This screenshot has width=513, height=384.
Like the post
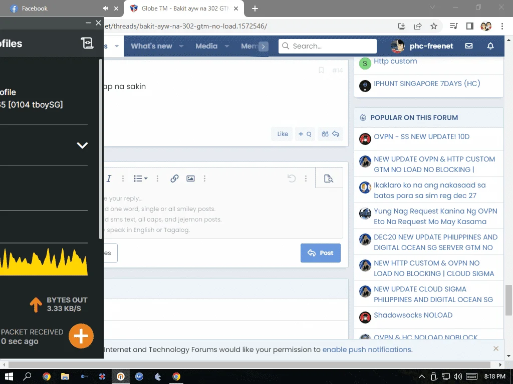pyautogui.click(x=283, y=134)
